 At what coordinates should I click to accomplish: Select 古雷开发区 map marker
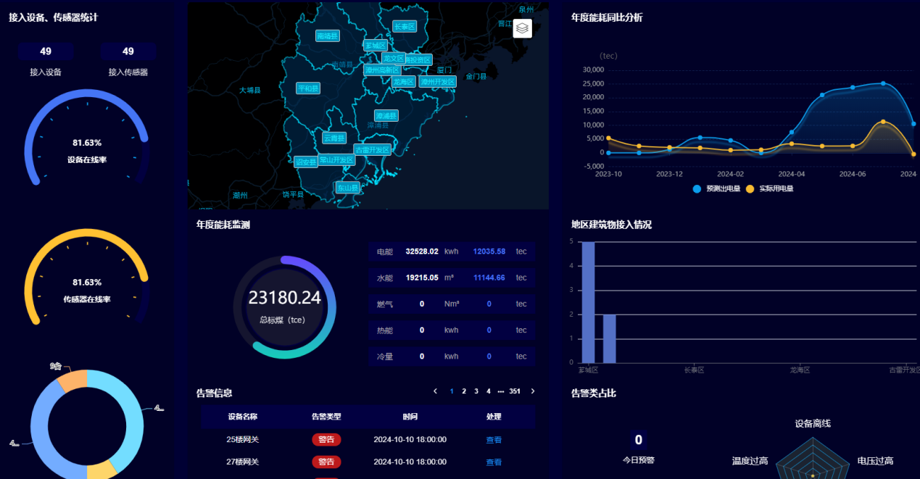(x=373, y=149)
